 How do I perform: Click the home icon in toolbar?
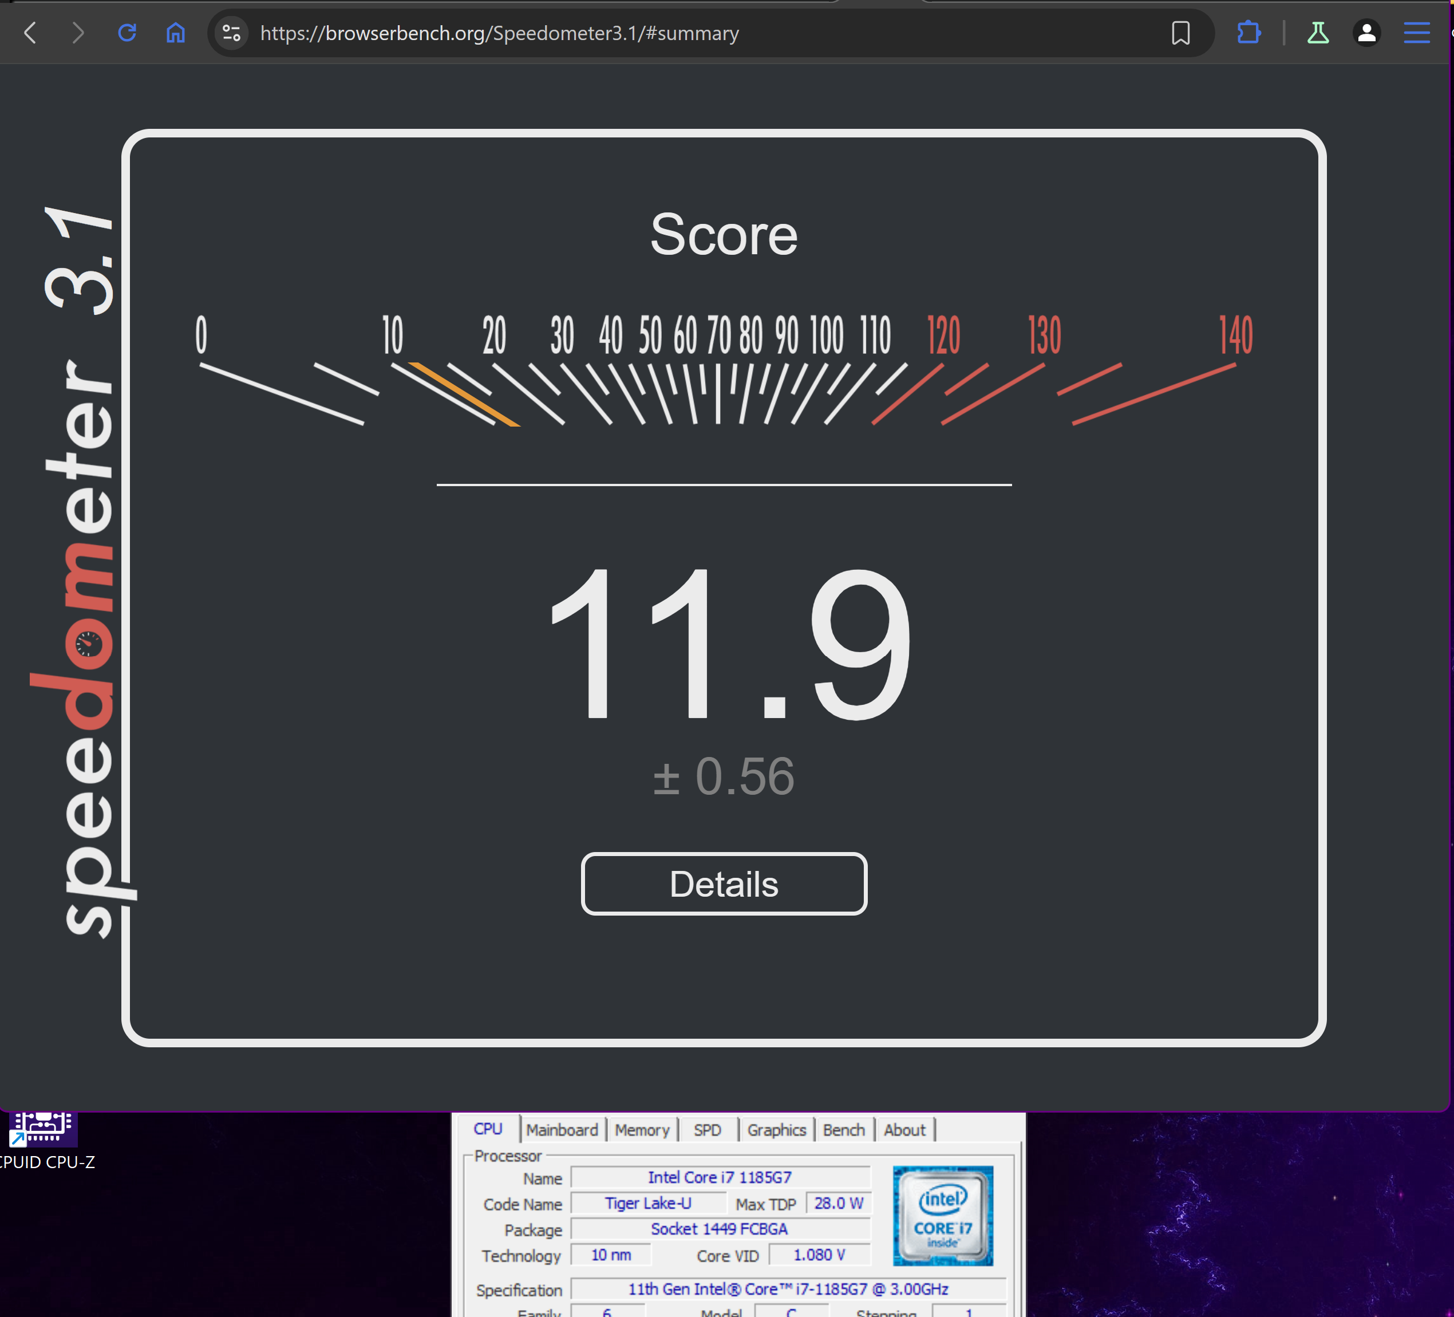(x=175, y=33)
